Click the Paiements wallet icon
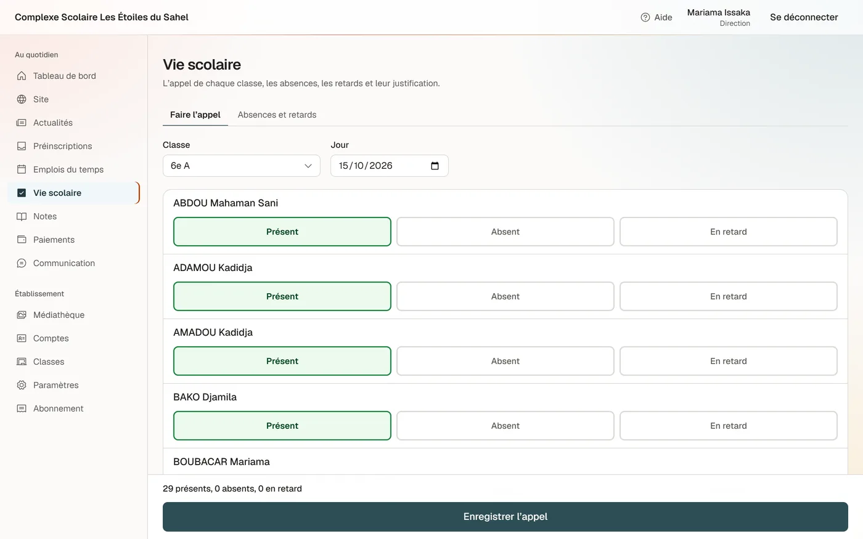Screen dimensions: 863x539 tap(22, 240)
